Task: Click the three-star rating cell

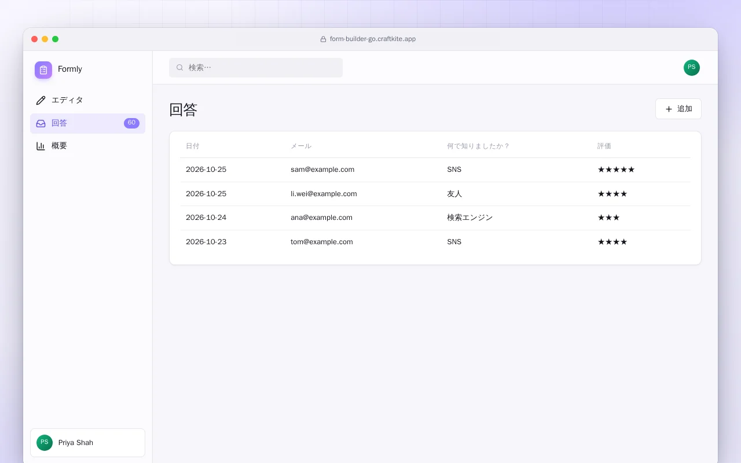Action: coord(608,218)
